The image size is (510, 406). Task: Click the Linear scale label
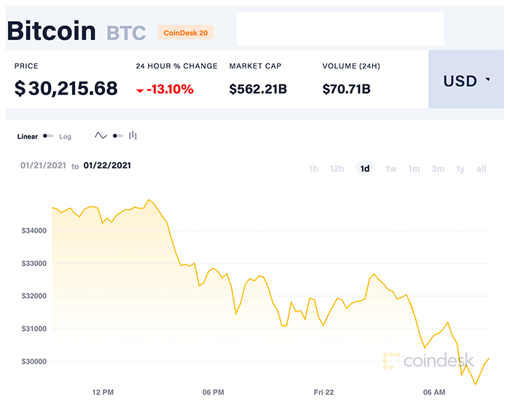(28, 136)
